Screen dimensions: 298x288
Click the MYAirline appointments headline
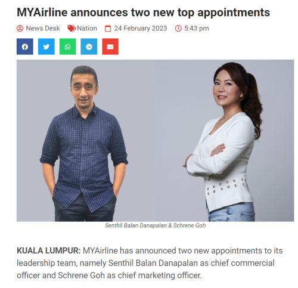tap(143, 13)
